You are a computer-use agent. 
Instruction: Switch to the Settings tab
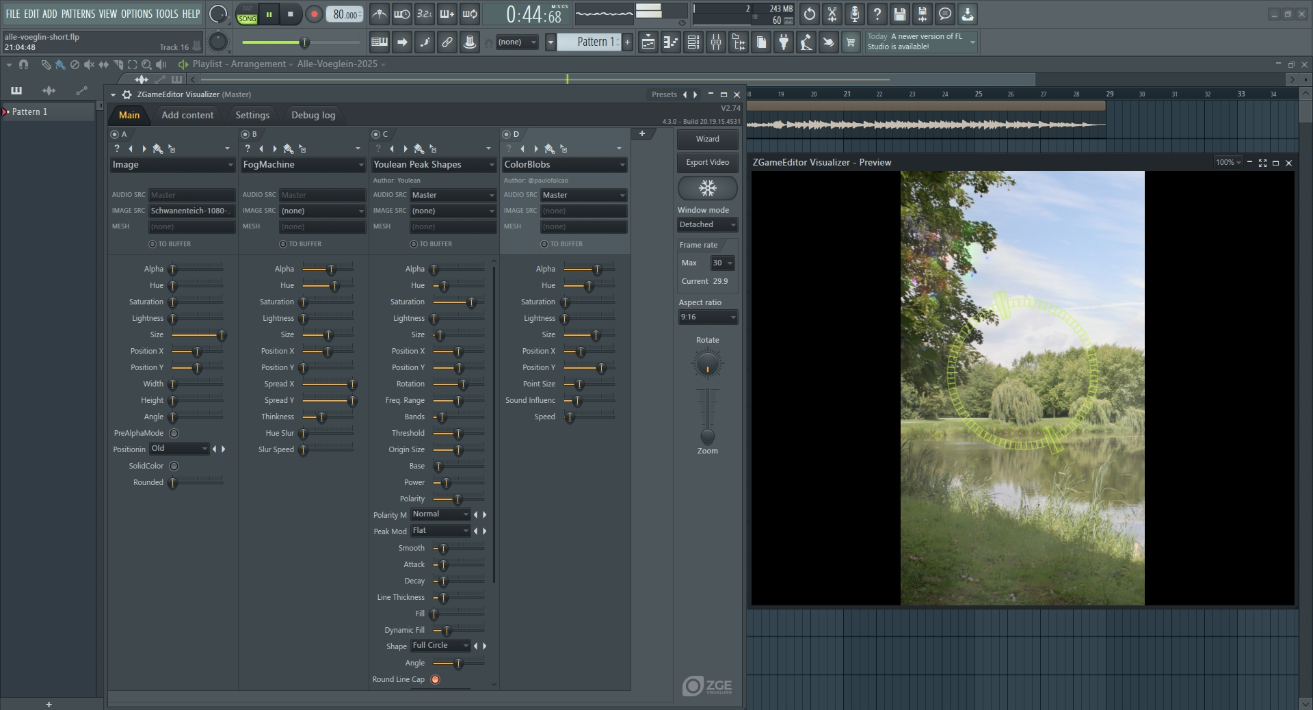252,115
